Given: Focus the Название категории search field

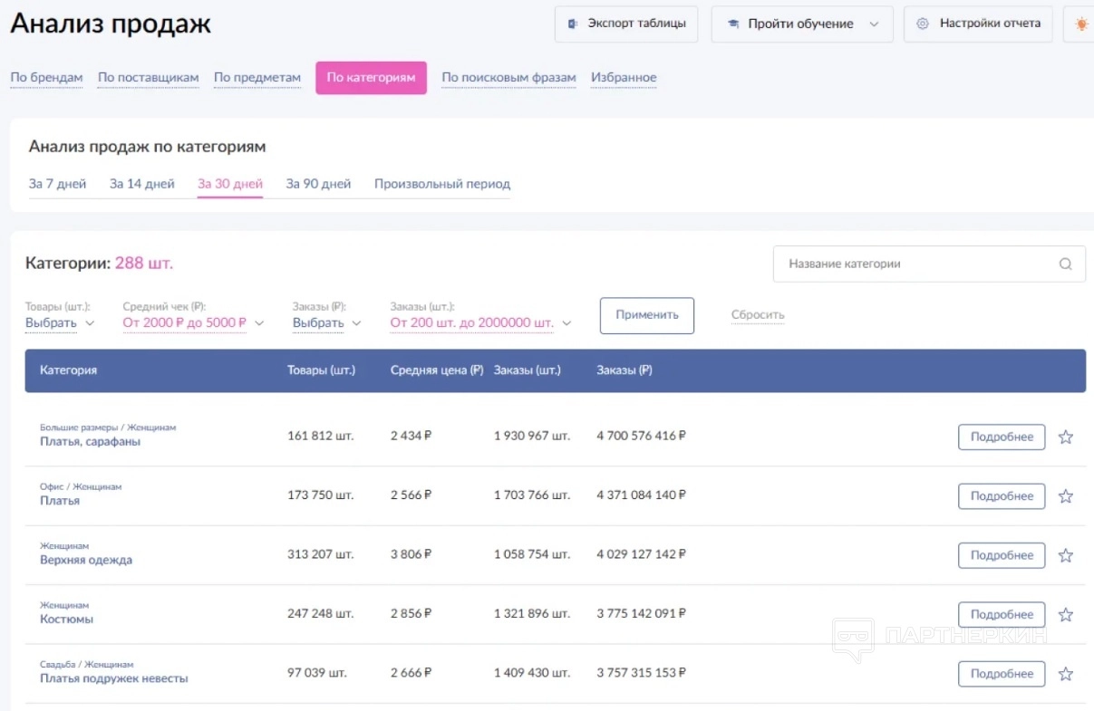Looking at the screenshot, I should click(915, 264).
